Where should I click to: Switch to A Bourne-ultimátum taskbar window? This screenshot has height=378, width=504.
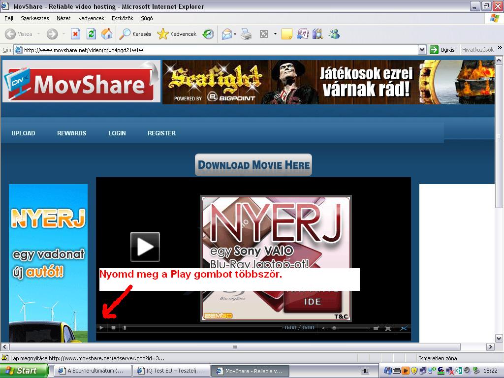pyautogui.click(x=93, y=371)
